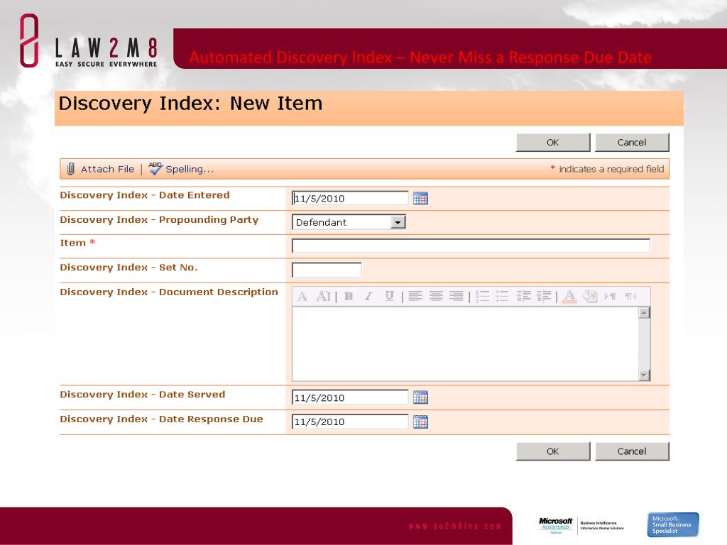Click description scrollbar up arrow
This screenshot has width=727, height=545.
point(644,313)
